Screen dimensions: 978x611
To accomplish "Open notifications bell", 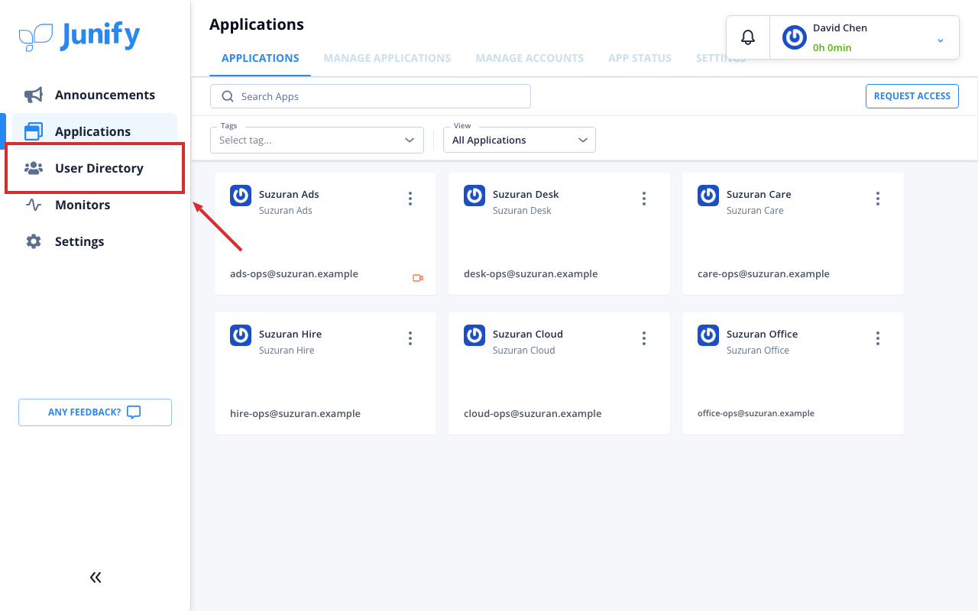I will coord(748,37).
